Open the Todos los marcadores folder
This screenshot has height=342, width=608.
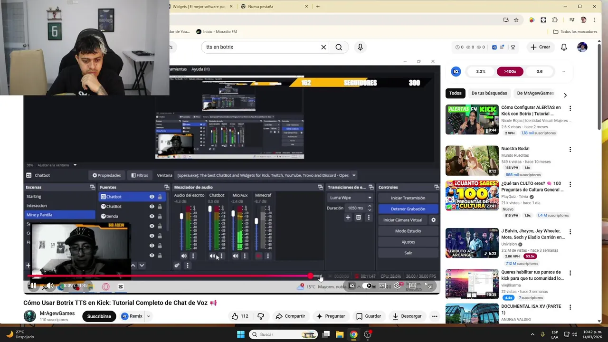pyautogui.click(x=575, y=32)
